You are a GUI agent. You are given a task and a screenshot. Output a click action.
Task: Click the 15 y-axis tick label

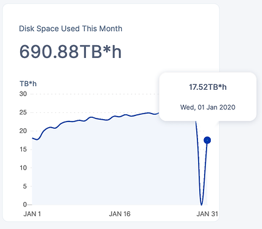(23, 150)
